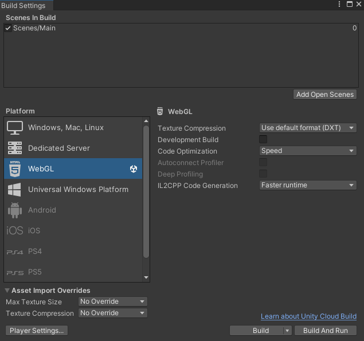The width and height of the screenshot is (364, 341).
Task: Click the Add Open Scenes button
Action: click(325, 95)
